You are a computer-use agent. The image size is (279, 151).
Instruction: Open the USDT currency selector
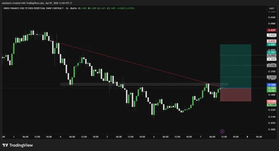pyautogui.click(x=272, y=8)
